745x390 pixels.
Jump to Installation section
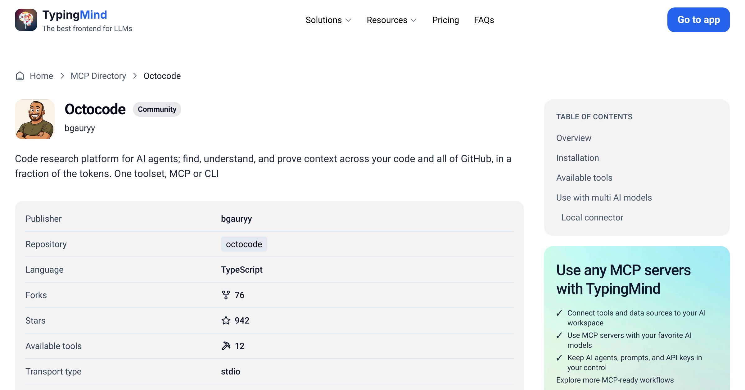click(578, 158)
